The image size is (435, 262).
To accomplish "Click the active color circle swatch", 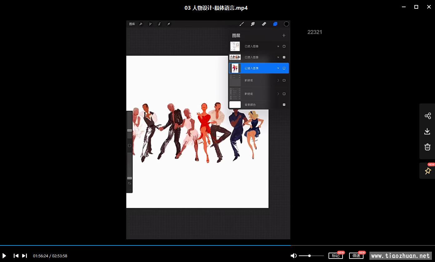I will click(x=286, y=24).
